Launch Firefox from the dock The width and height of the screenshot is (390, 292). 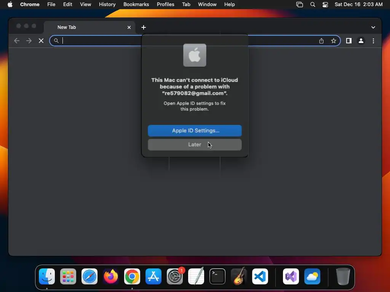click(111, 276)
